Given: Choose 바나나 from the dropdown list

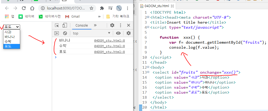Looking at the screenshot, I should pyautogui.click(x=12, y=37).
